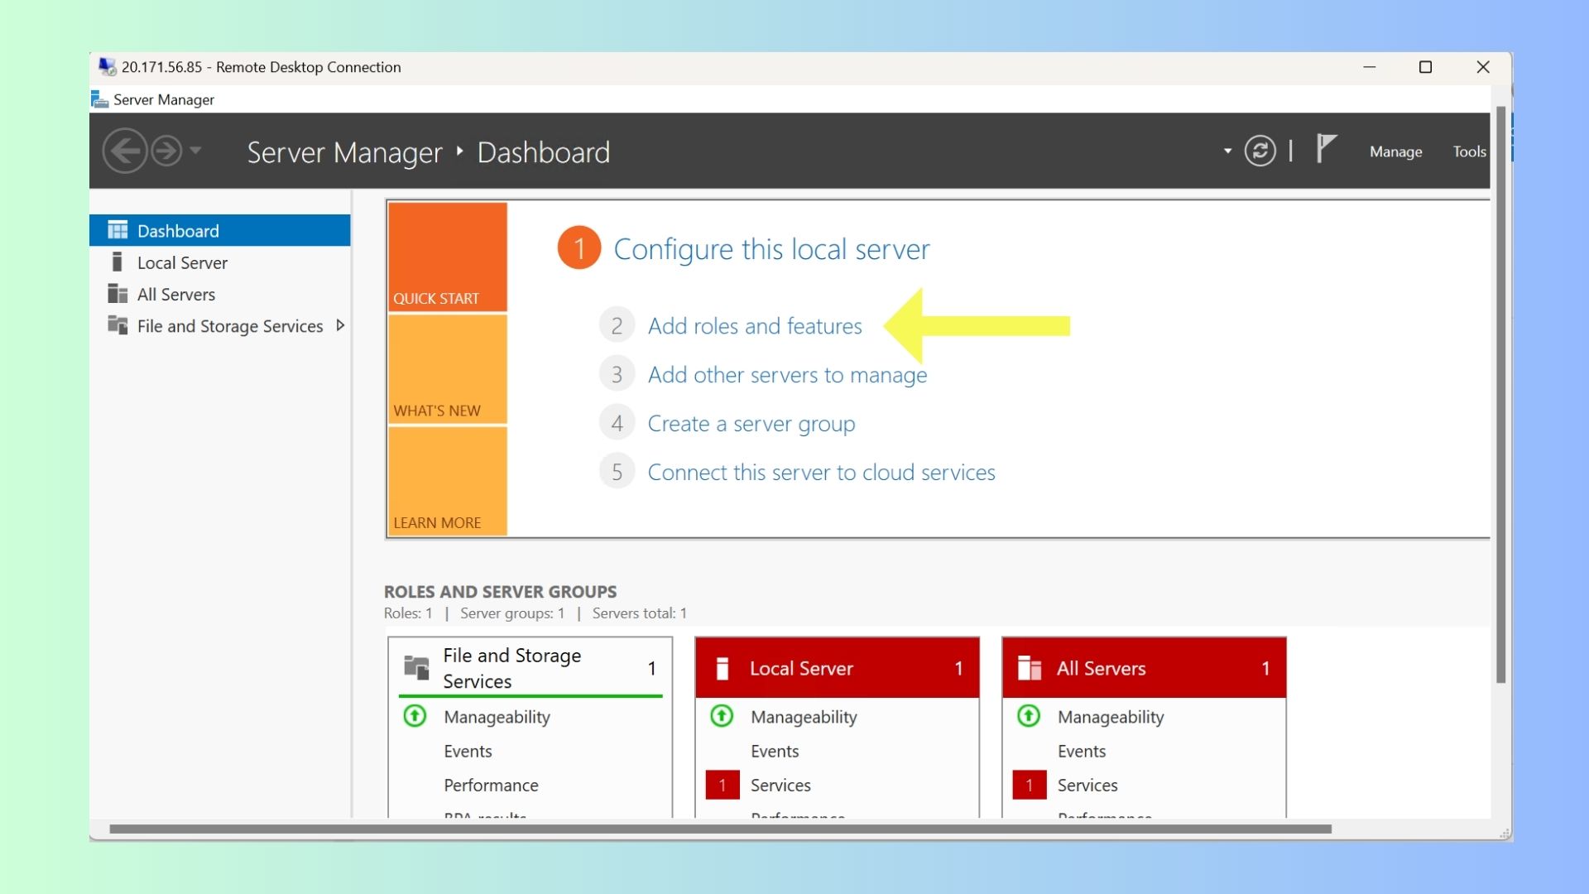Screen dimensions: 1589x894
Task: Select the LEARN MORE tile
Action: tap(447, 481)
